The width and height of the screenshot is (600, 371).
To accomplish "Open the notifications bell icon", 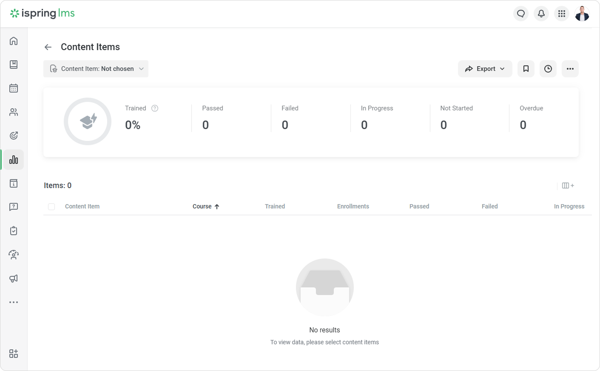I will pyautogui.click(x=541, y=14).
